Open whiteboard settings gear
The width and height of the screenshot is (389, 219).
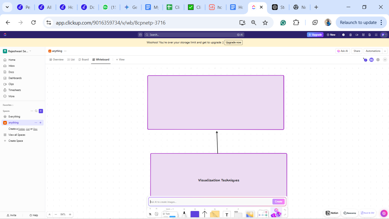pos(378,60)
